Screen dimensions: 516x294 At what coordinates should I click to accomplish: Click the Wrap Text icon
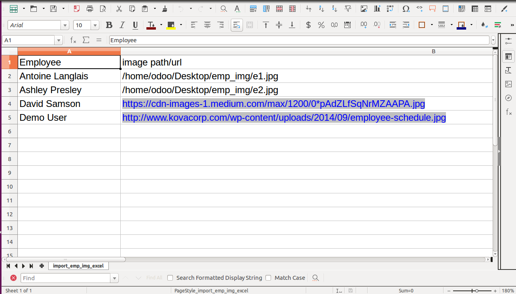pos(237,25)
